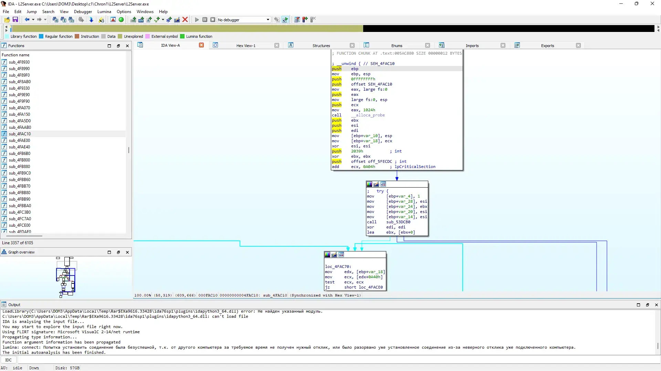This screenshot has height=371, width=661.
Task: Click the Lumina function green legend swatch
Action: [182, 36]
